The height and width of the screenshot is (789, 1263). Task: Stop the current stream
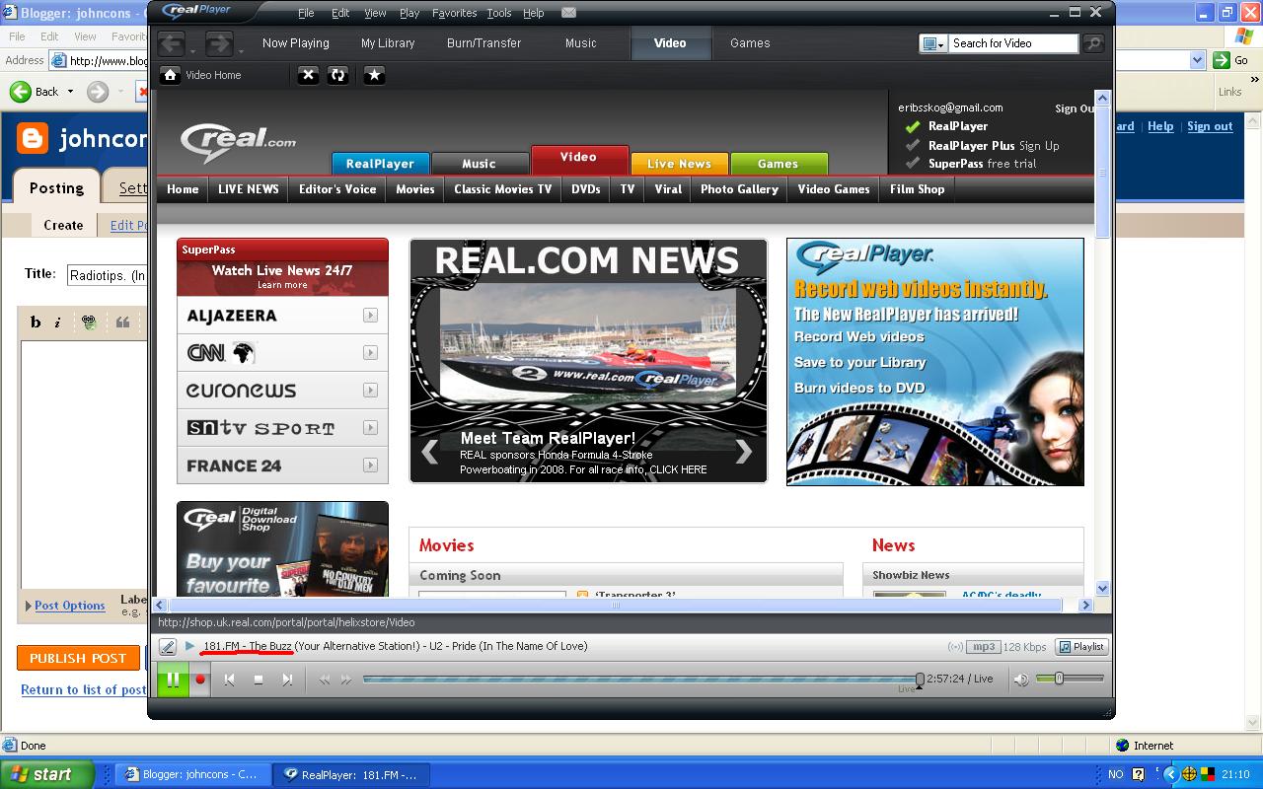coord(259,680)
